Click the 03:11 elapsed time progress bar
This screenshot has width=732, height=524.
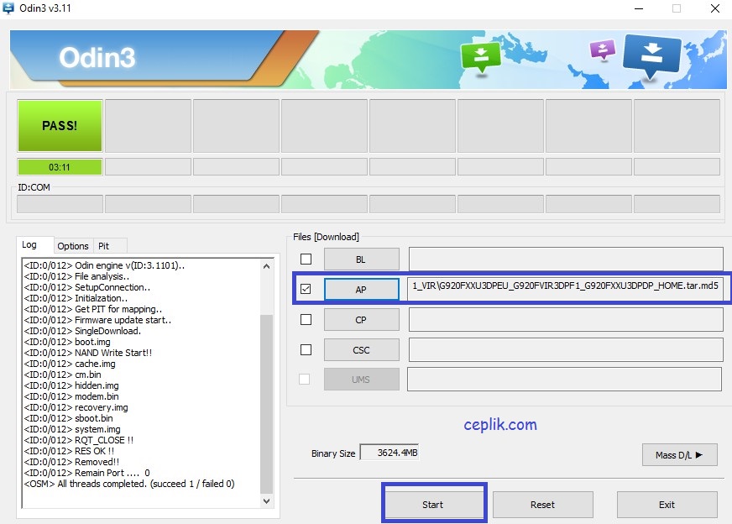click(x=60, y=167)
